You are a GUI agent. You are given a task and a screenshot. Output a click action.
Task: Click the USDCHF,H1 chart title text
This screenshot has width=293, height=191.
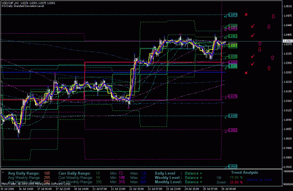point(10,3)
